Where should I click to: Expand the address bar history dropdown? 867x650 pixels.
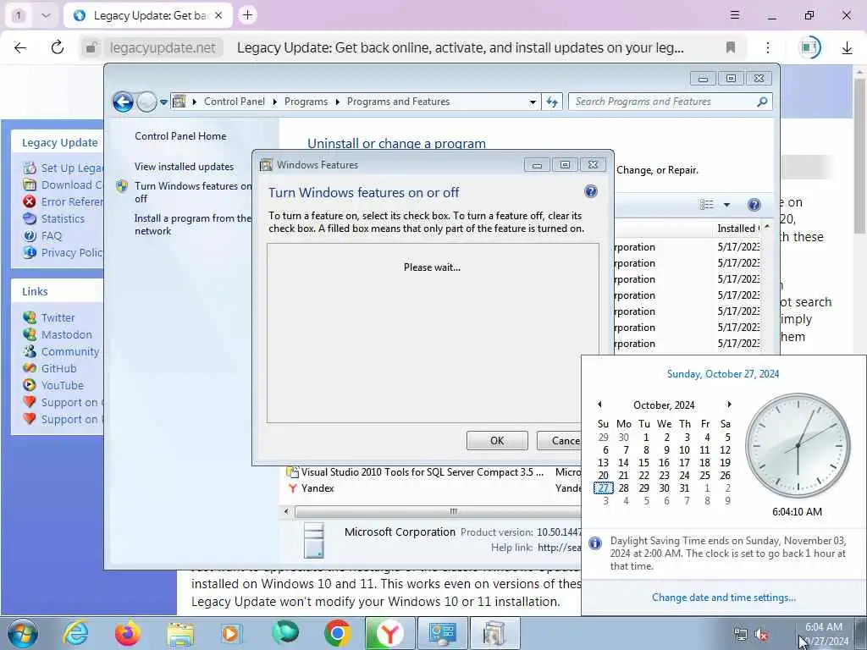[x=533, y=102]
